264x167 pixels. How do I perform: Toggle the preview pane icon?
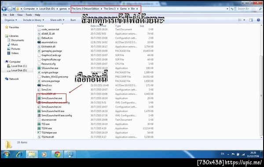251,20
